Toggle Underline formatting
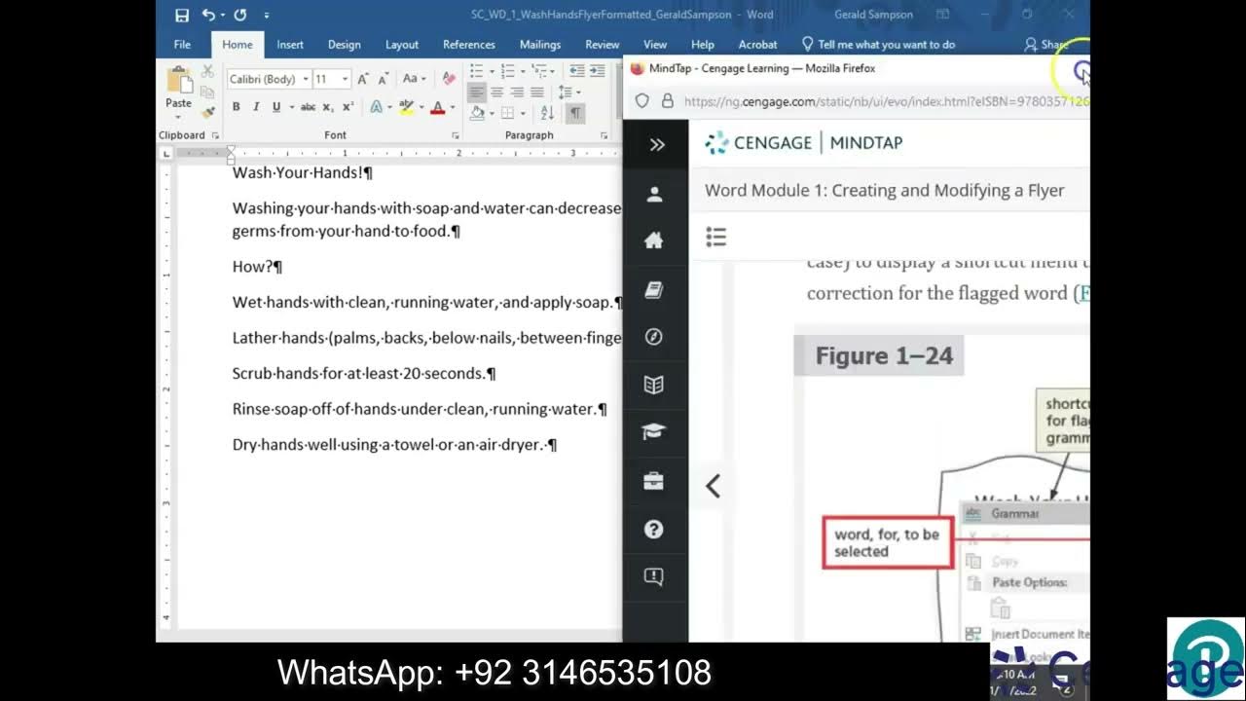Screen dimensions: 1246x701 [276, 107]
